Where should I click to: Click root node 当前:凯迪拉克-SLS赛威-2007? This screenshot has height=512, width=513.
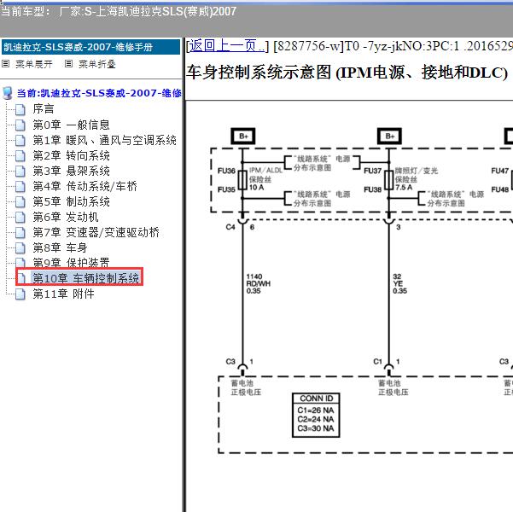99,93
